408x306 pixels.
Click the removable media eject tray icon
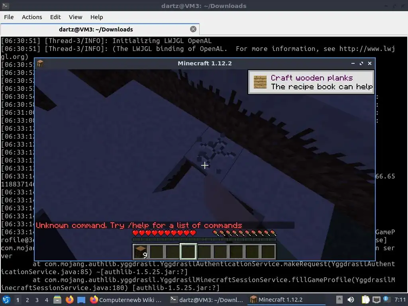[x=339, y=300]
